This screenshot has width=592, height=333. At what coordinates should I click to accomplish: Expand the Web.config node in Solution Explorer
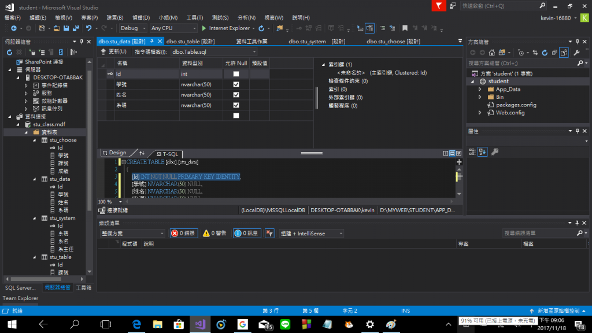click(480, 113)
